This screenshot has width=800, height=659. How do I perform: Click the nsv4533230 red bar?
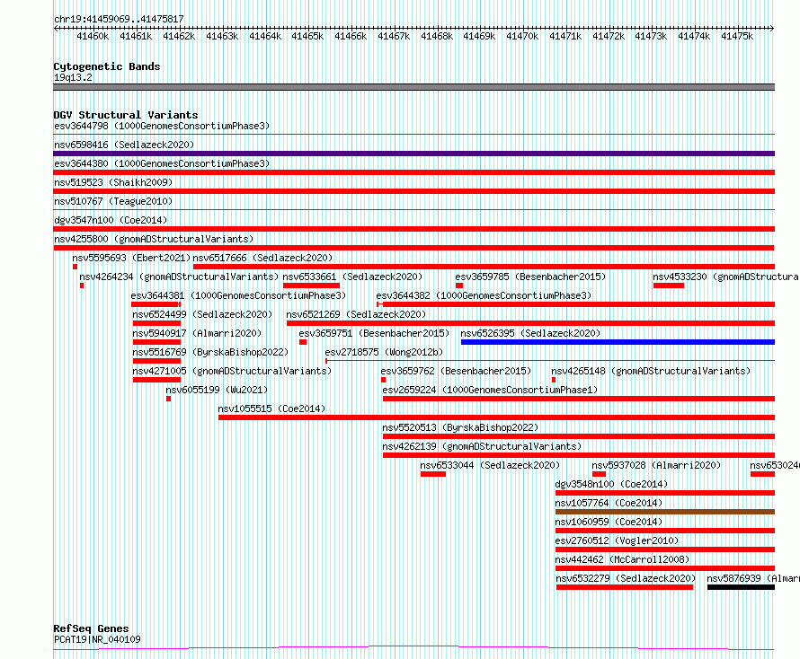(x=669, y=286)
